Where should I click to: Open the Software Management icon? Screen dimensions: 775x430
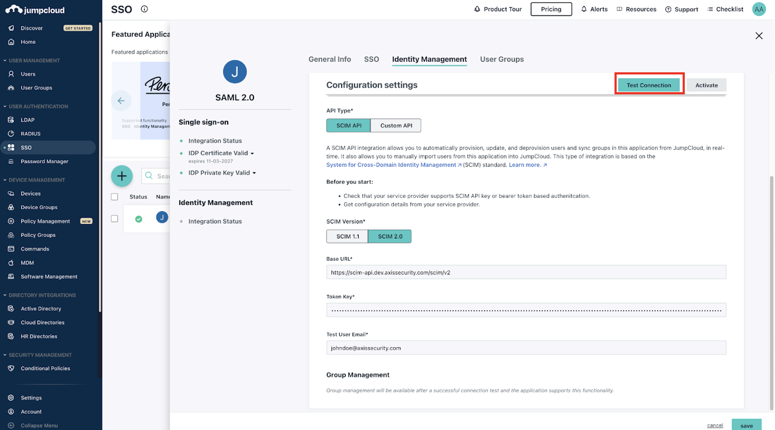(x=11, y=277)
